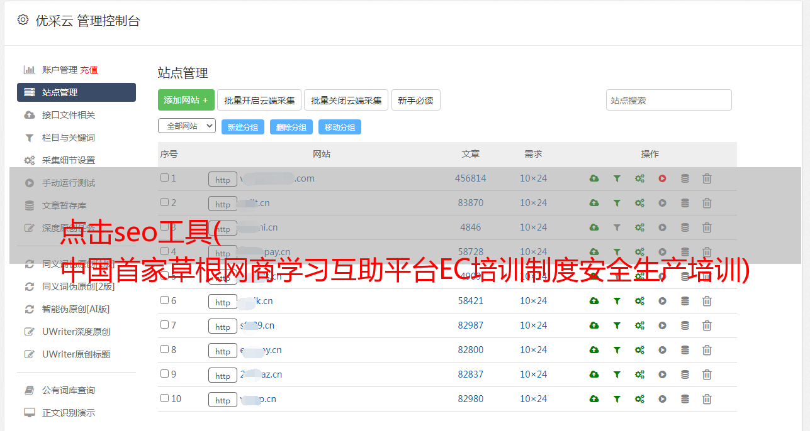Click play icon in the 82800 row

(662, 350)
